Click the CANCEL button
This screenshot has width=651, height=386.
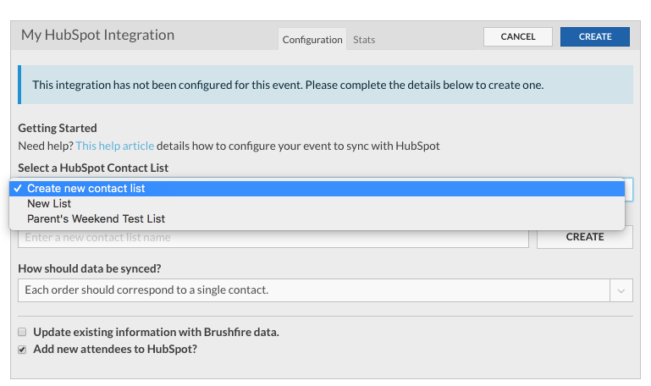(518, 37)
